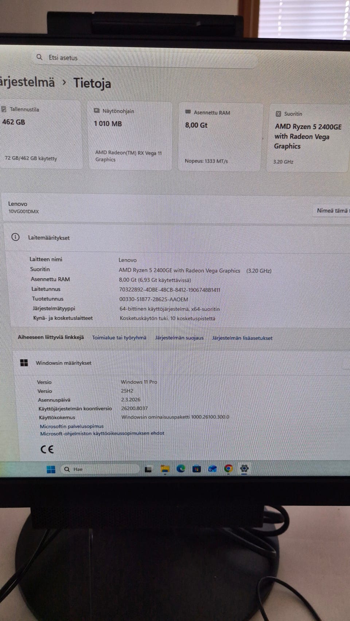
Task: Open the Järjestelmän suojaus link
Action: (179, 338)
